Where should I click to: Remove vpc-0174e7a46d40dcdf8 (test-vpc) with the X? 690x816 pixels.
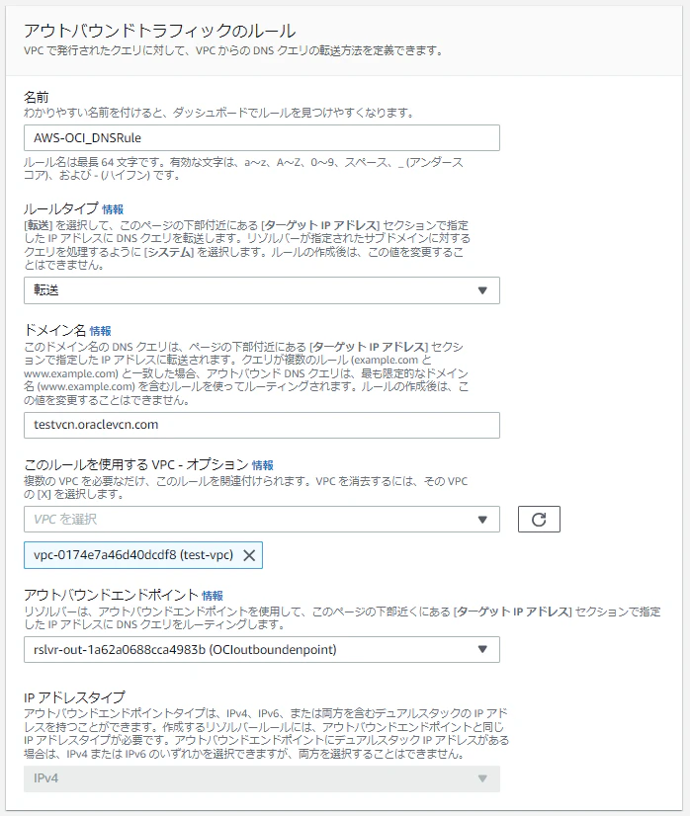(x=249, y=555)
